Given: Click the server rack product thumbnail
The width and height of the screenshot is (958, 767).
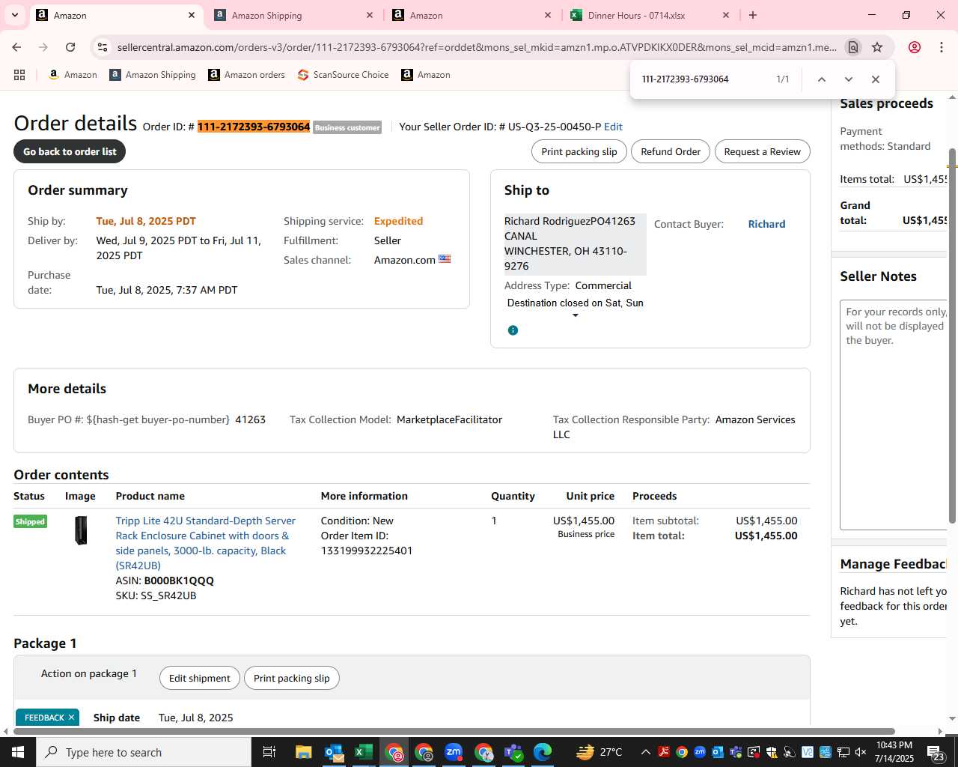Looking at the screenshot, I should click(x=81, y=530).
